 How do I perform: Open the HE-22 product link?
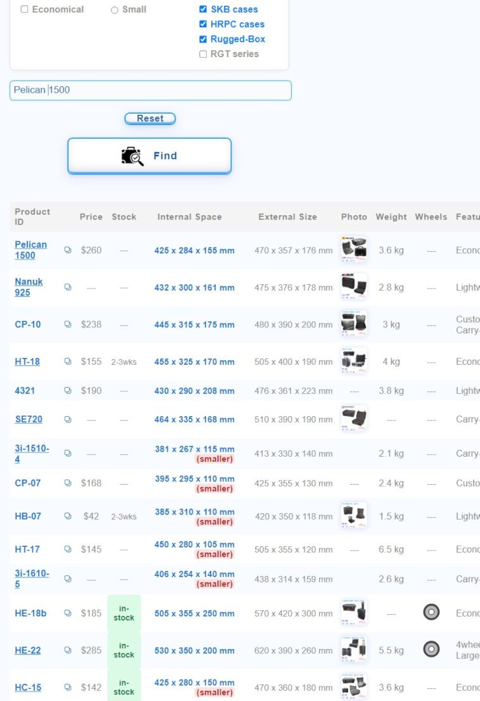(x=27, y=650)
